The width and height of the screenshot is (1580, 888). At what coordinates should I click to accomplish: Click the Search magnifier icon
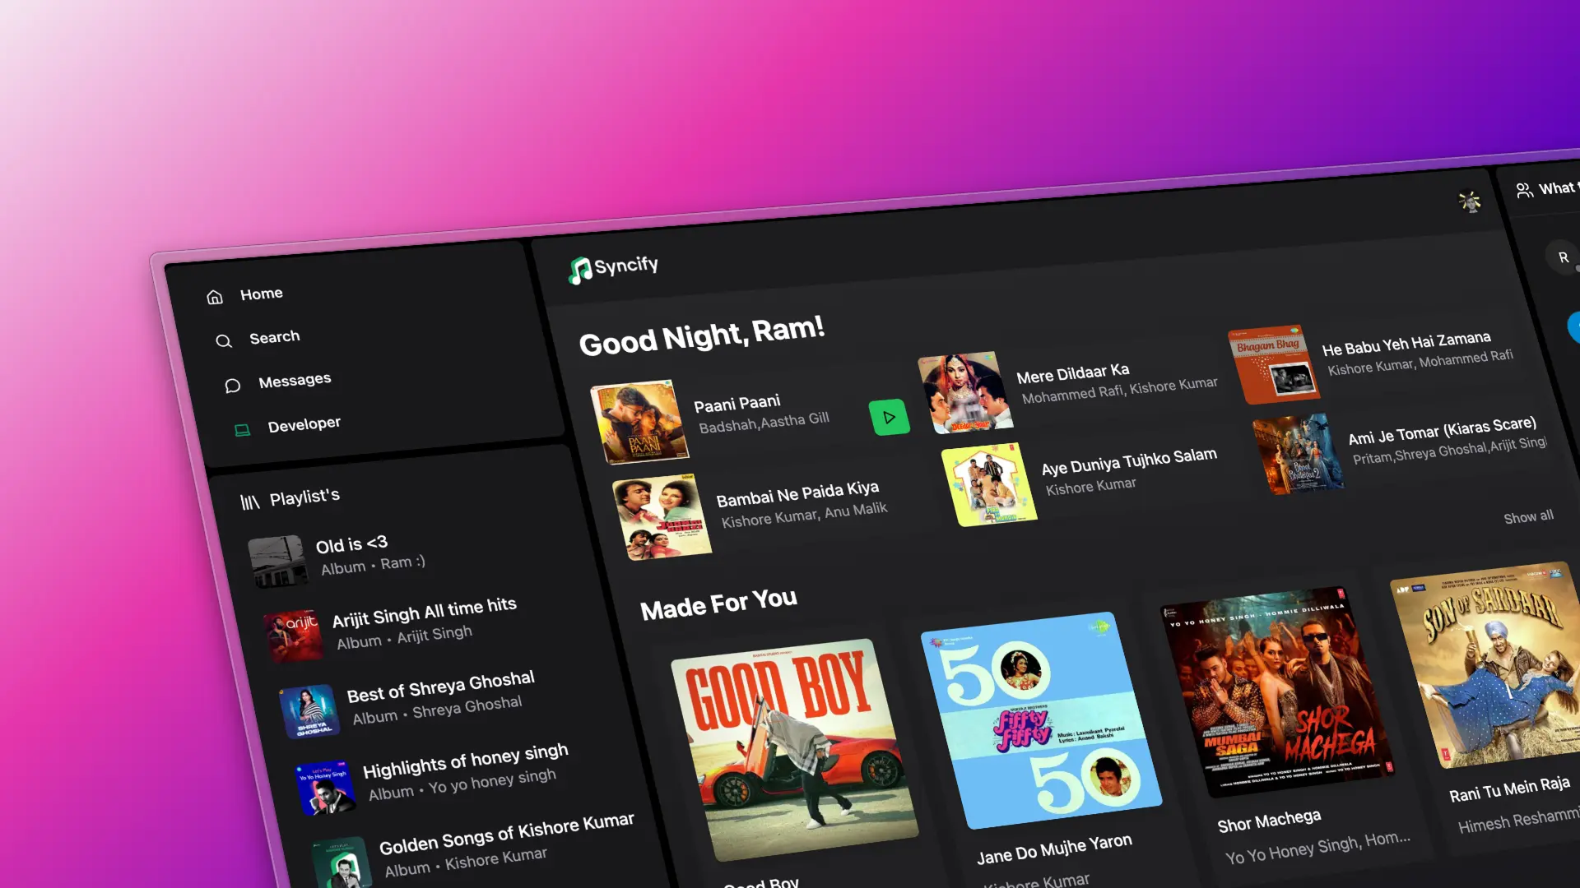tap(224, 341)
